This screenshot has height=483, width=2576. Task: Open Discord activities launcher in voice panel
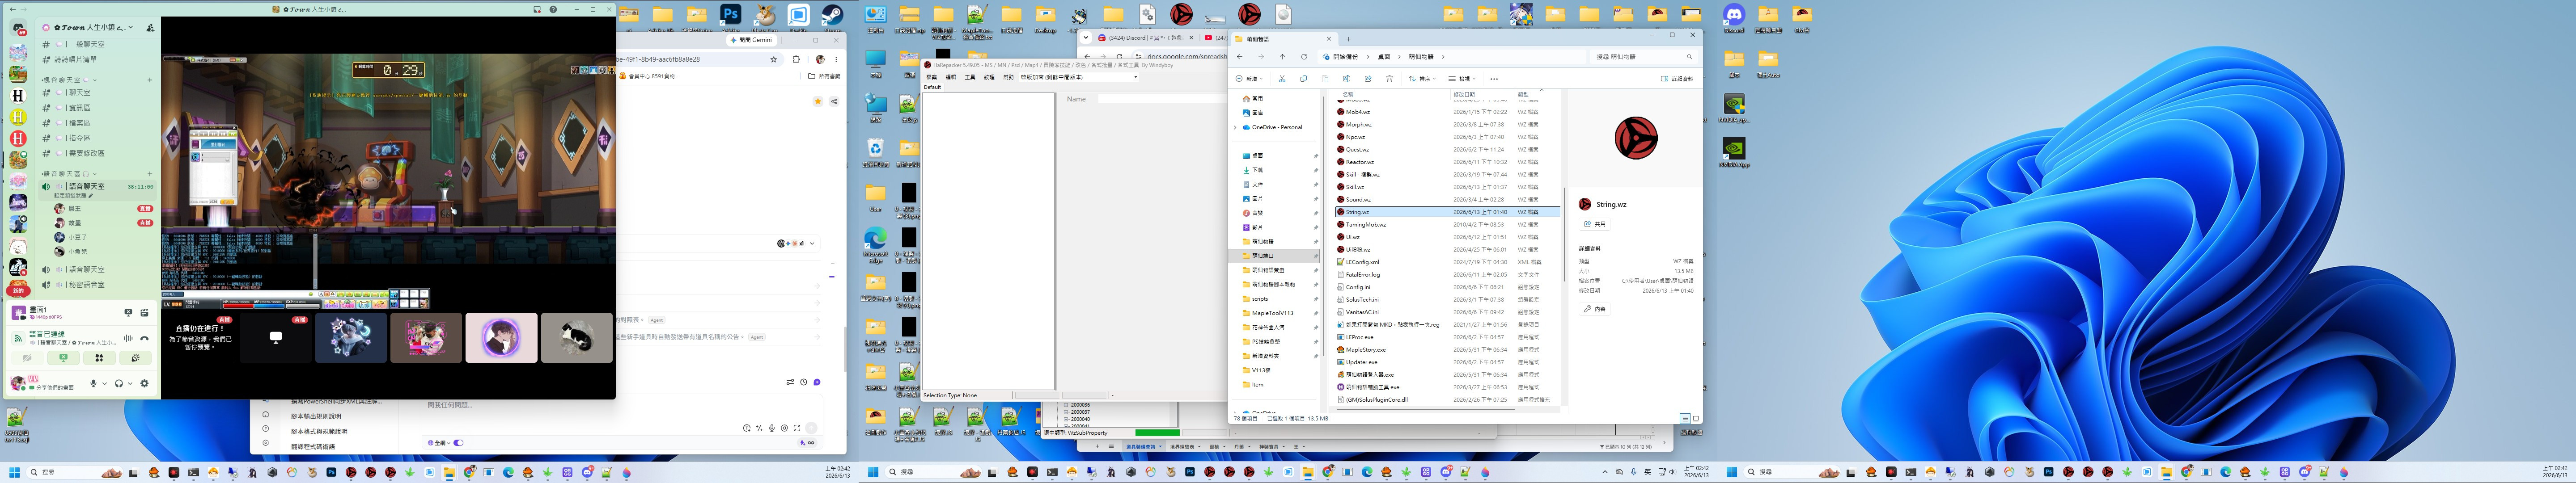(99, 358)
